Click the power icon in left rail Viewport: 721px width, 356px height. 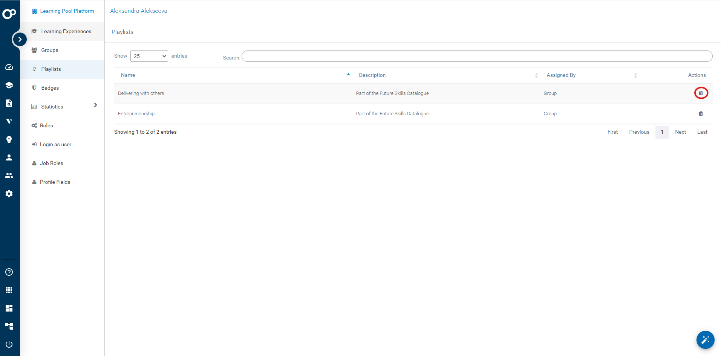[9, 344]
